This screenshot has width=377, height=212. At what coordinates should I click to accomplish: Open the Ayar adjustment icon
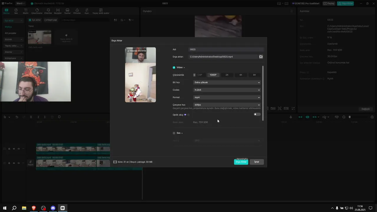[87, 11]
